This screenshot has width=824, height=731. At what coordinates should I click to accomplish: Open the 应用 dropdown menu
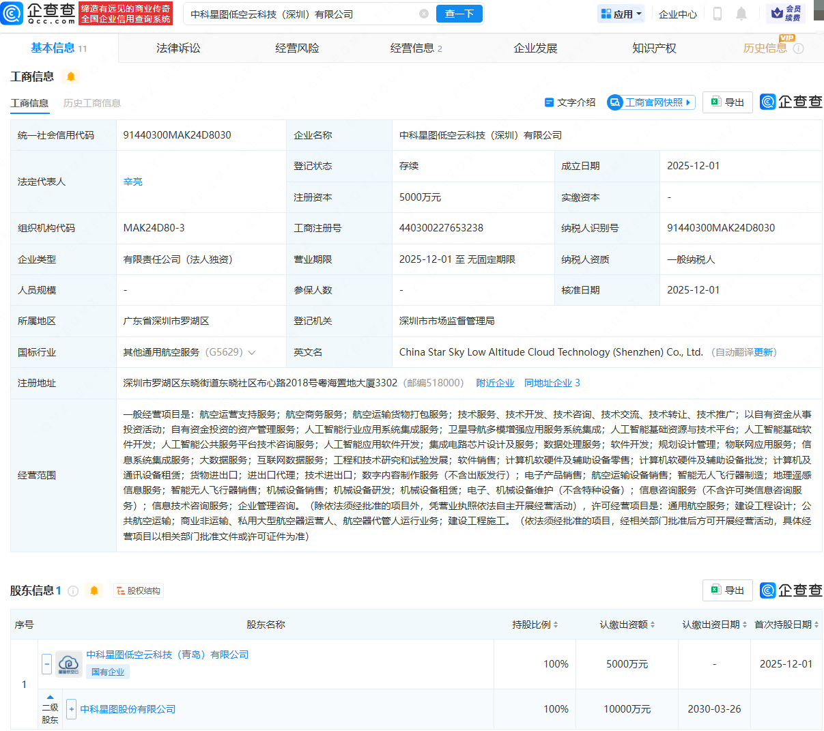pos(621,14)
